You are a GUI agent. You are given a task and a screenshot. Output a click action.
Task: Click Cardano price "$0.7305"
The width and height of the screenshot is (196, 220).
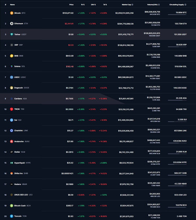pos(69,99)
